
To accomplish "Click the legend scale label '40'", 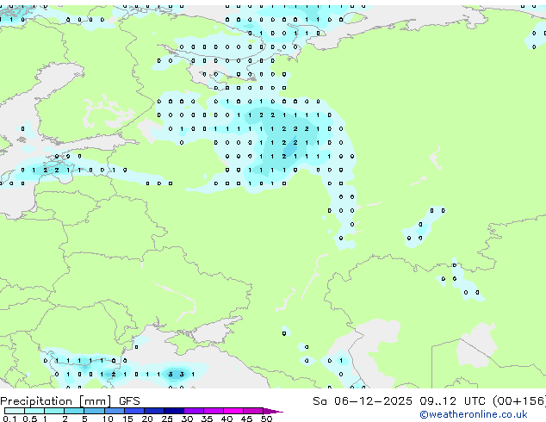I will tap(227, 419).
